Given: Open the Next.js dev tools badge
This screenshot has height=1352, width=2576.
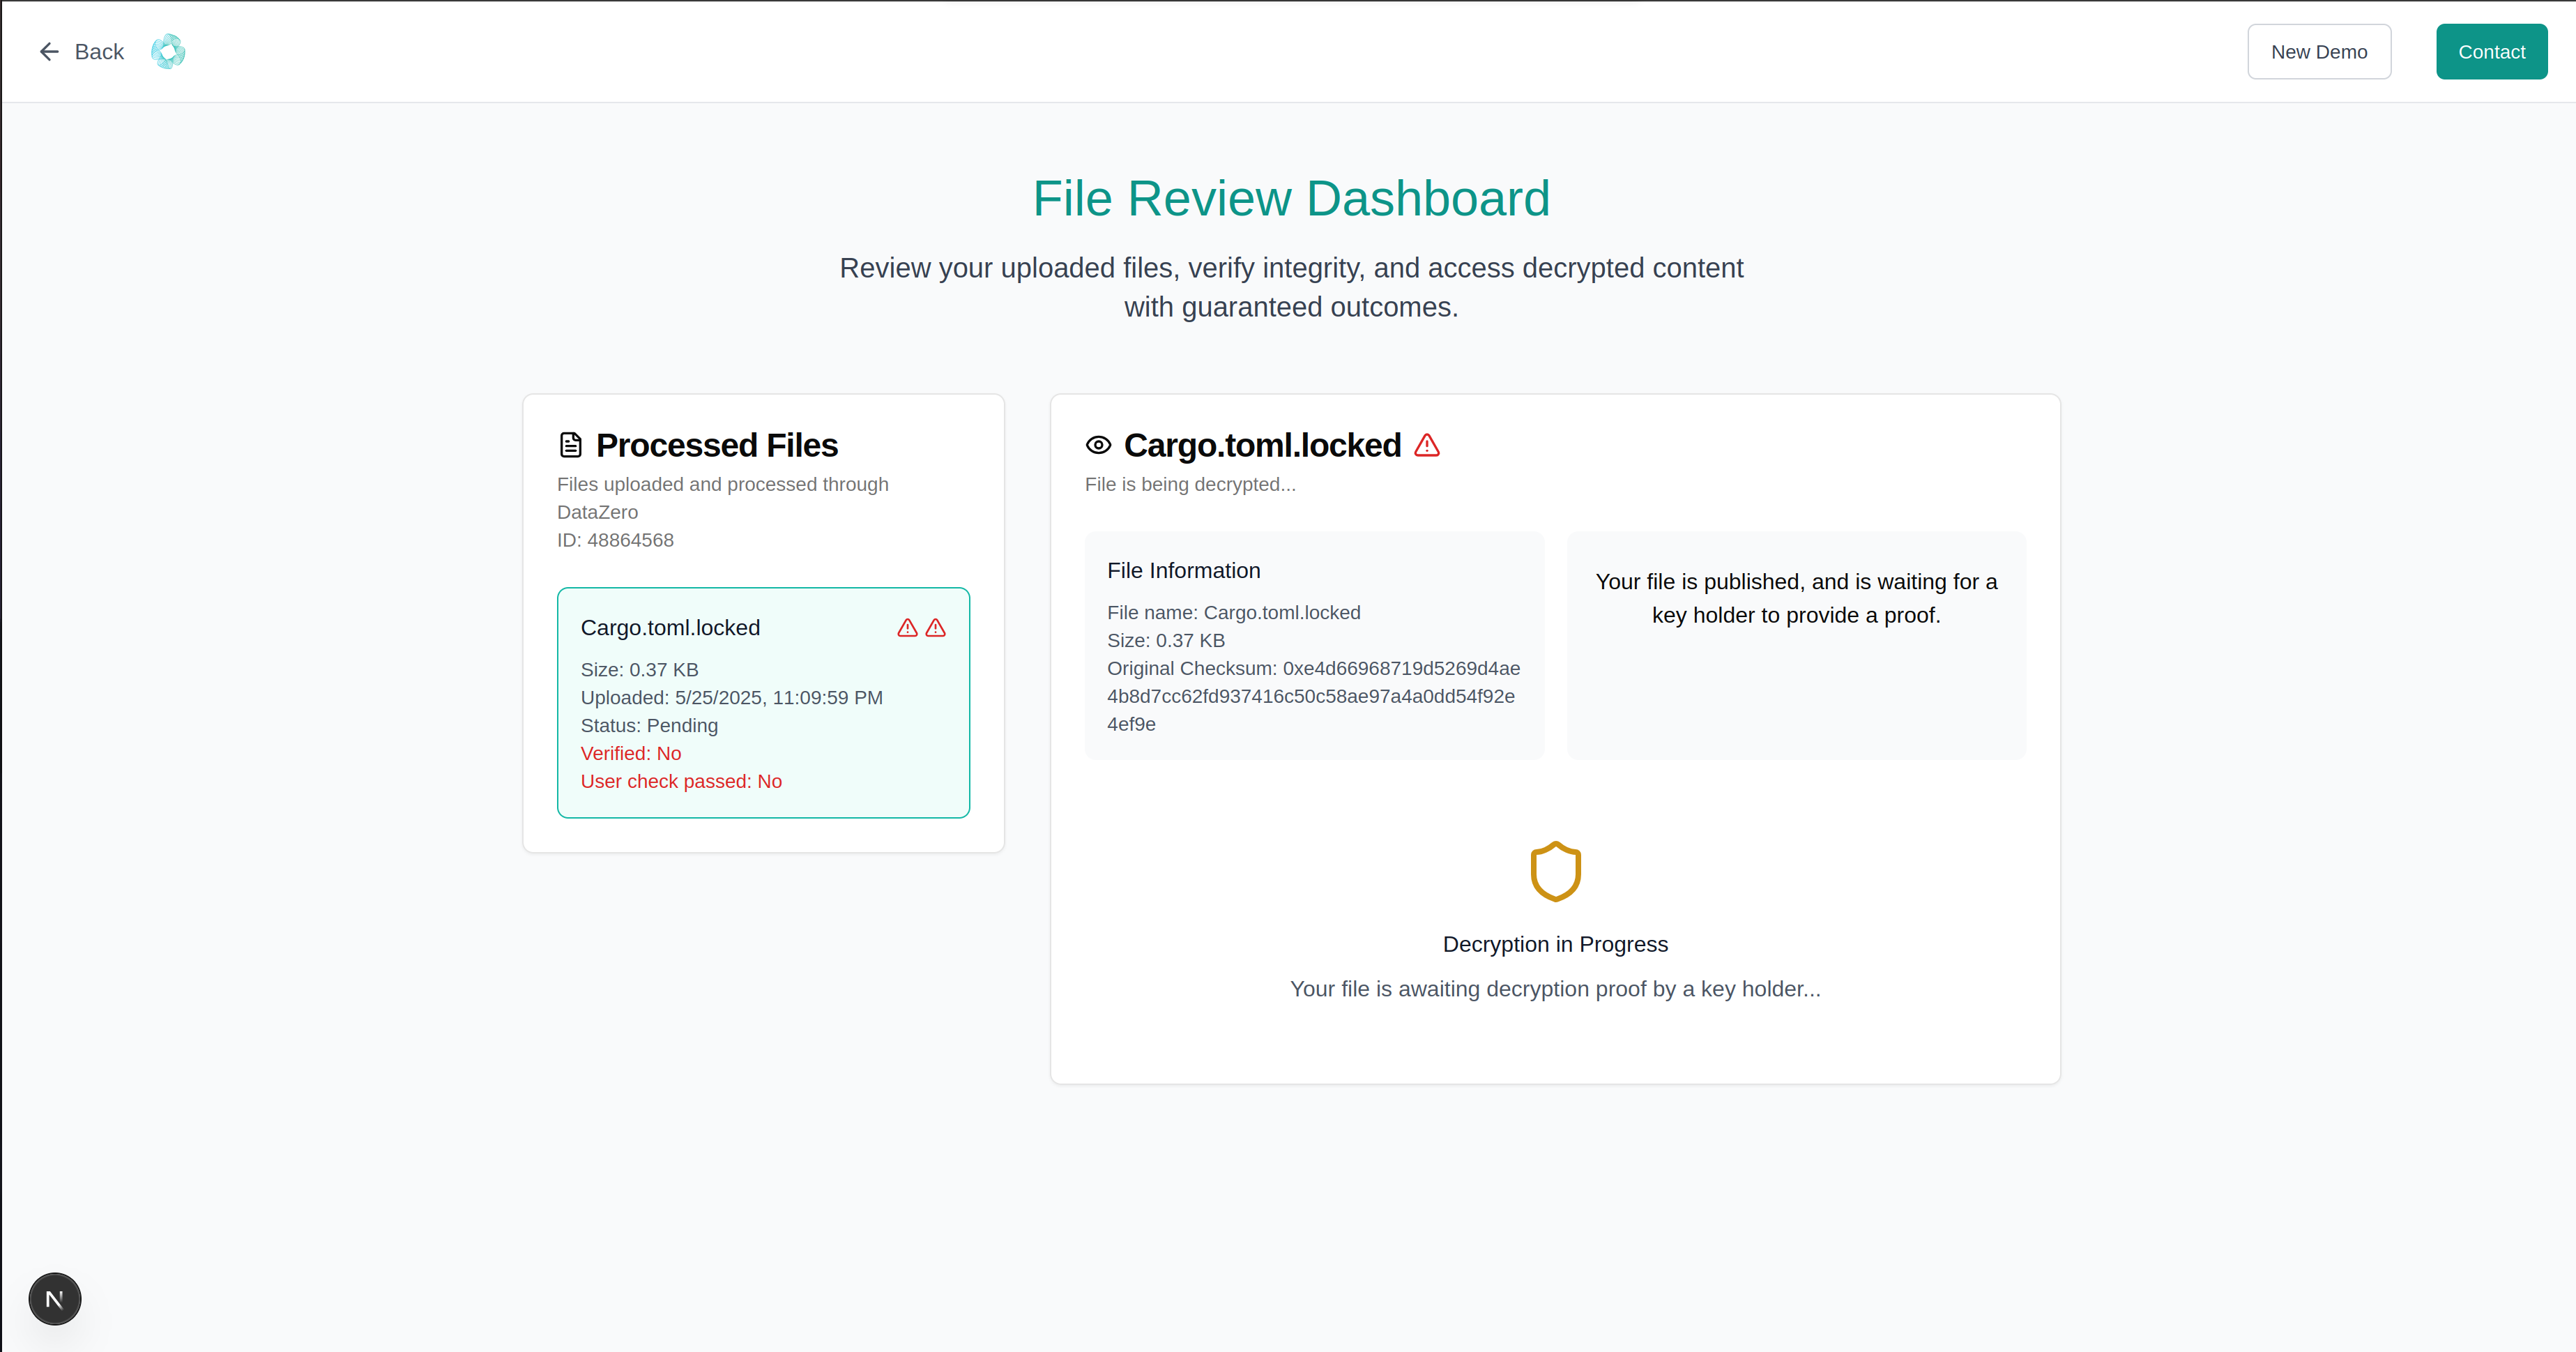Looking at the screenshot, I should pos(55,1299).
